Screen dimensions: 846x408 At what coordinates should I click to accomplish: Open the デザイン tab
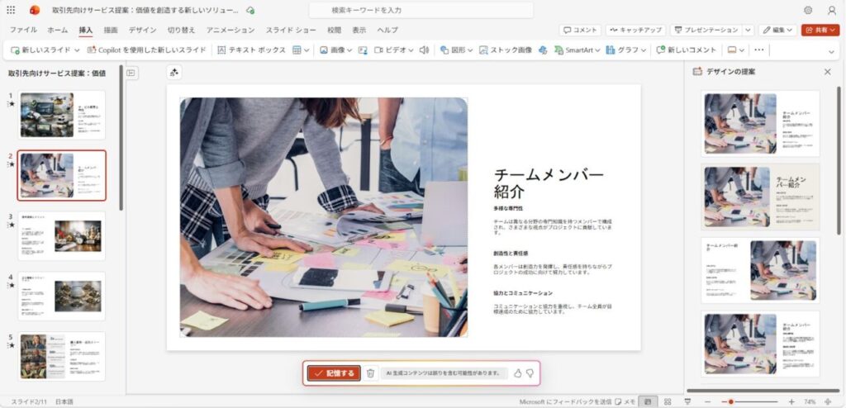click(142, 30)
